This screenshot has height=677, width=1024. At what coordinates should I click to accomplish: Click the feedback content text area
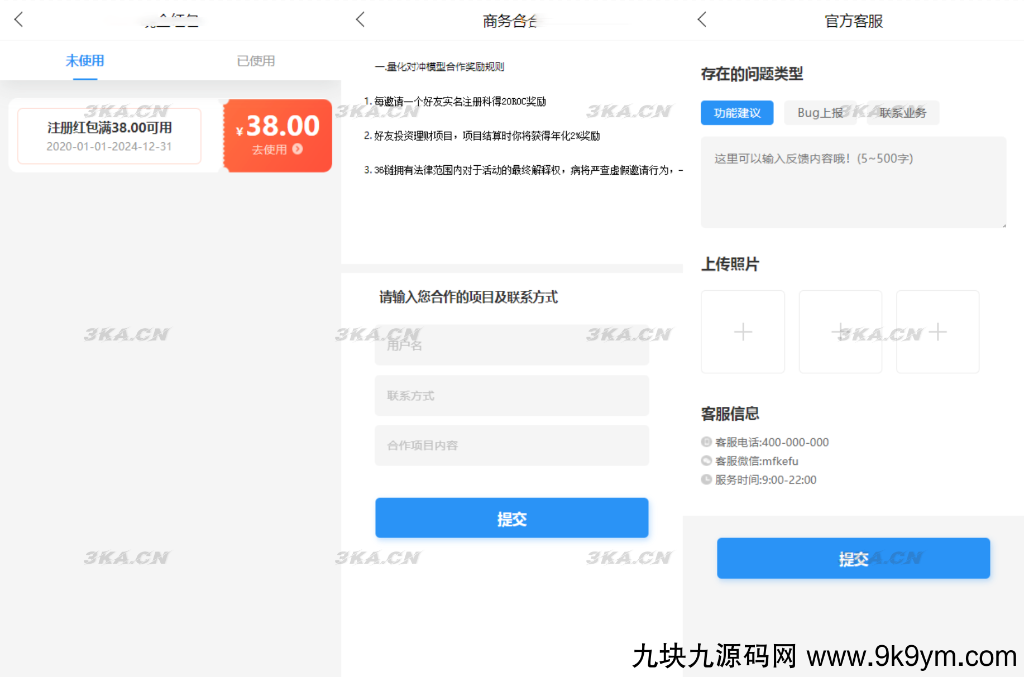tap(853, 182)
